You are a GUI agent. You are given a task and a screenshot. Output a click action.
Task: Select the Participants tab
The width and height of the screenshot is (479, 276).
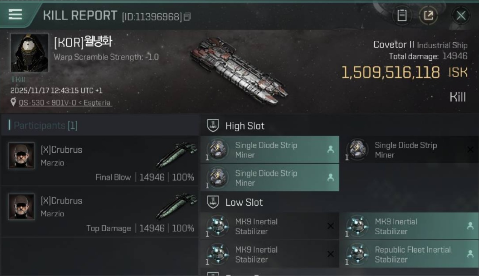[x=45, y=125]
